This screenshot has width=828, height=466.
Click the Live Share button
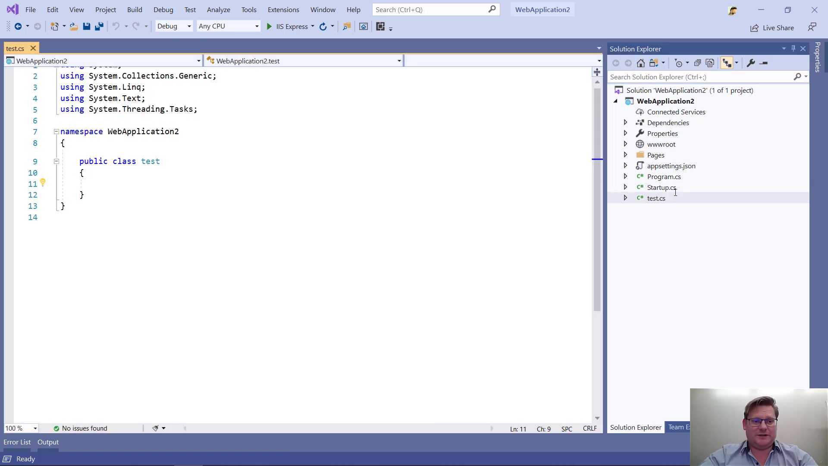click(x=772, y=28)
